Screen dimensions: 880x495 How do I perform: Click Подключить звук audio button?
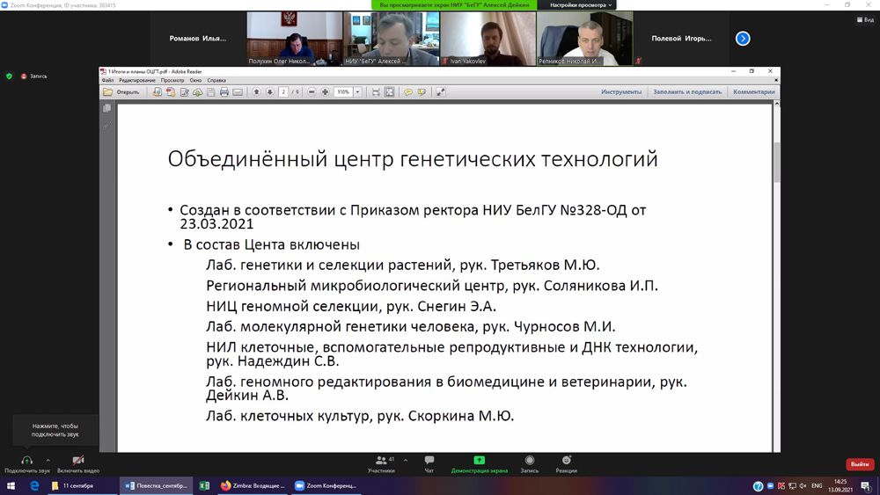pyautogui.click(x=27, y=464)
